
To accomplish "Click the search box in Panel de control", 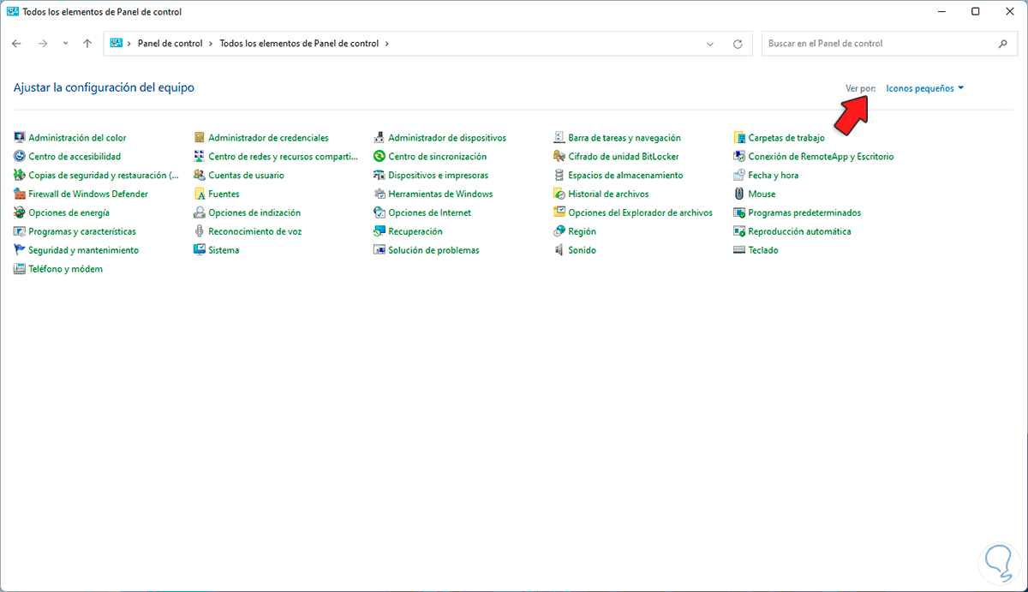I will tap(889, 44).
